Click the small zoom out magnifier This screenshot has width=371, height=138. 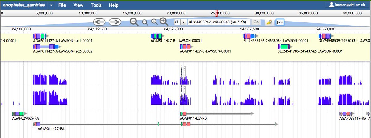144,22
